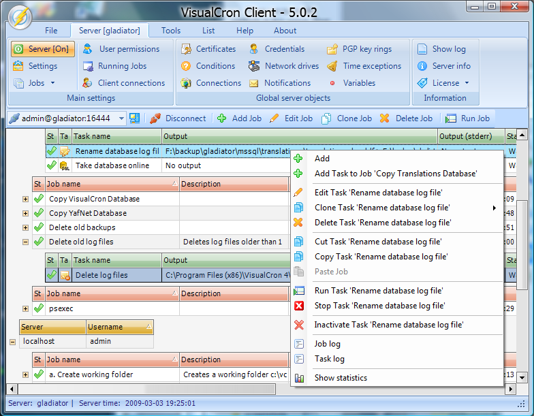Open the Server info icon
The height and width of the screenshot is (416, 534).
(x=422, y=66)
